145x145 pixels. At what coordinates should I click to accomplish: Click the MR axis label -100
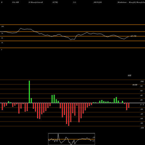(x=142, y=128)
